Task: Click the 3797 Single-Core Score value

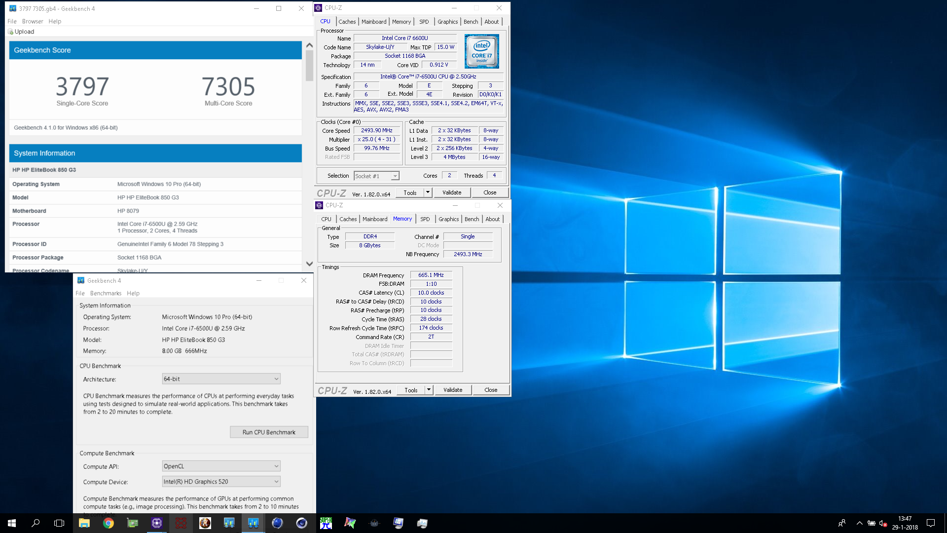Action: pos(82,87)
